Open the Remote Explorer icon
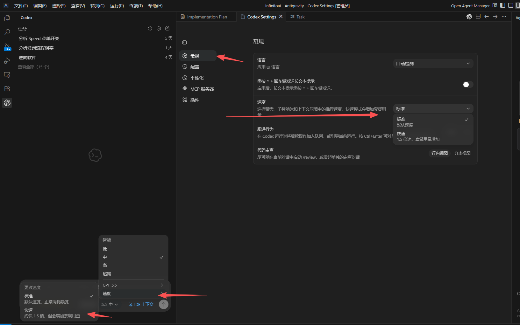The width and height of the screenshot is (520, 325). pos(7,75)
